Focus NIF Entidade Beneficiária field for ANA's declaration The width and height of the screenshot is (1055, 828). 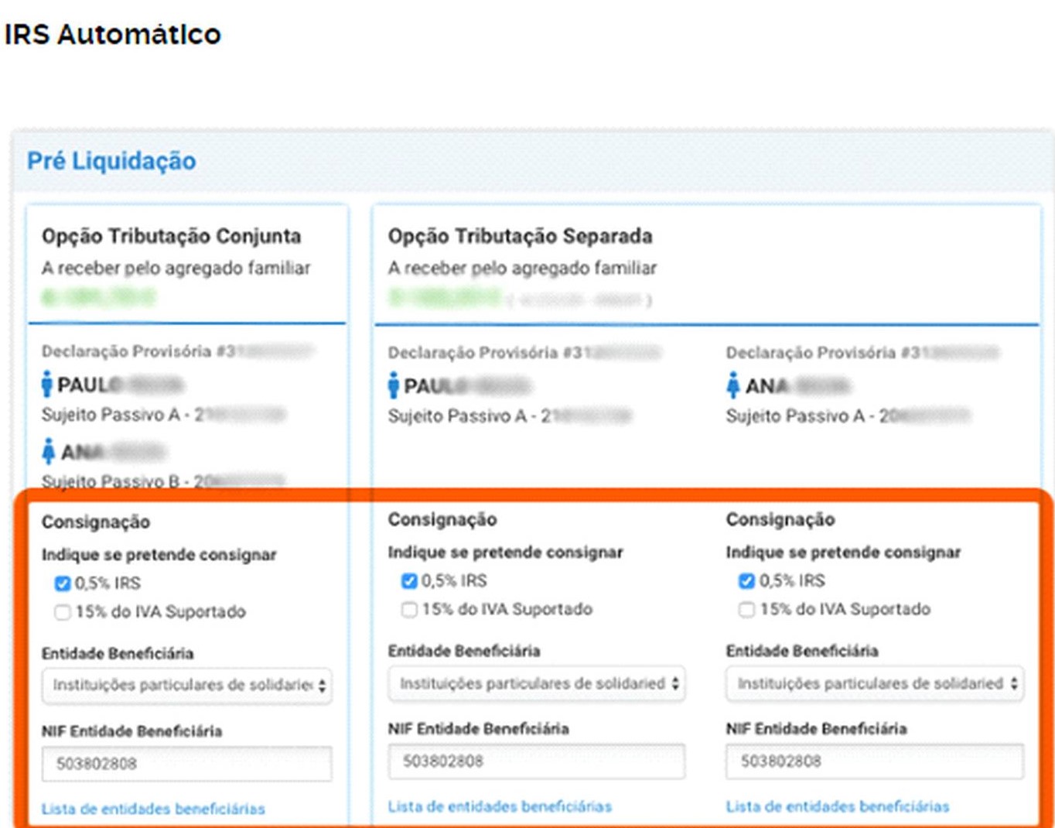[x=874, y=761]
